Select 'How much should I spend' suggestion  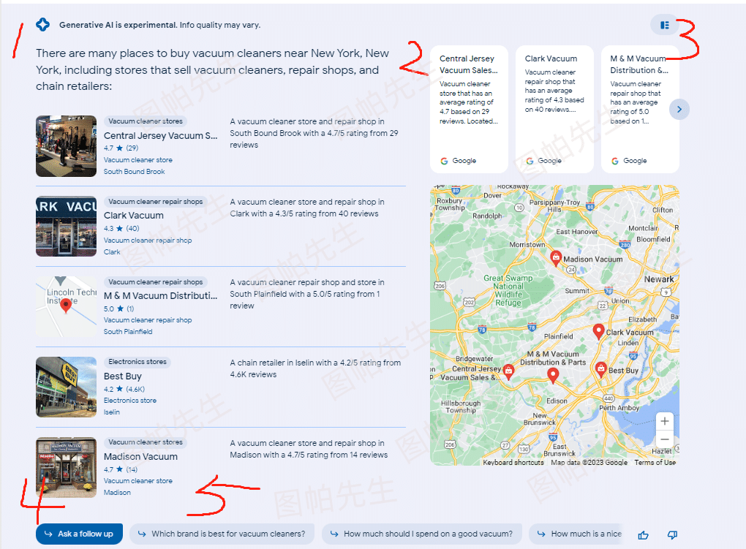click(x=421, y=534)
